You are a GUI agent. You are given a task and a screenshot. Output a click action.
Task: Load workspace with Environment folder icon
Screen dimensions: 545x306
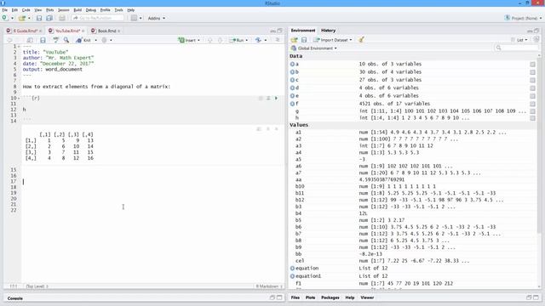point(294,40)
